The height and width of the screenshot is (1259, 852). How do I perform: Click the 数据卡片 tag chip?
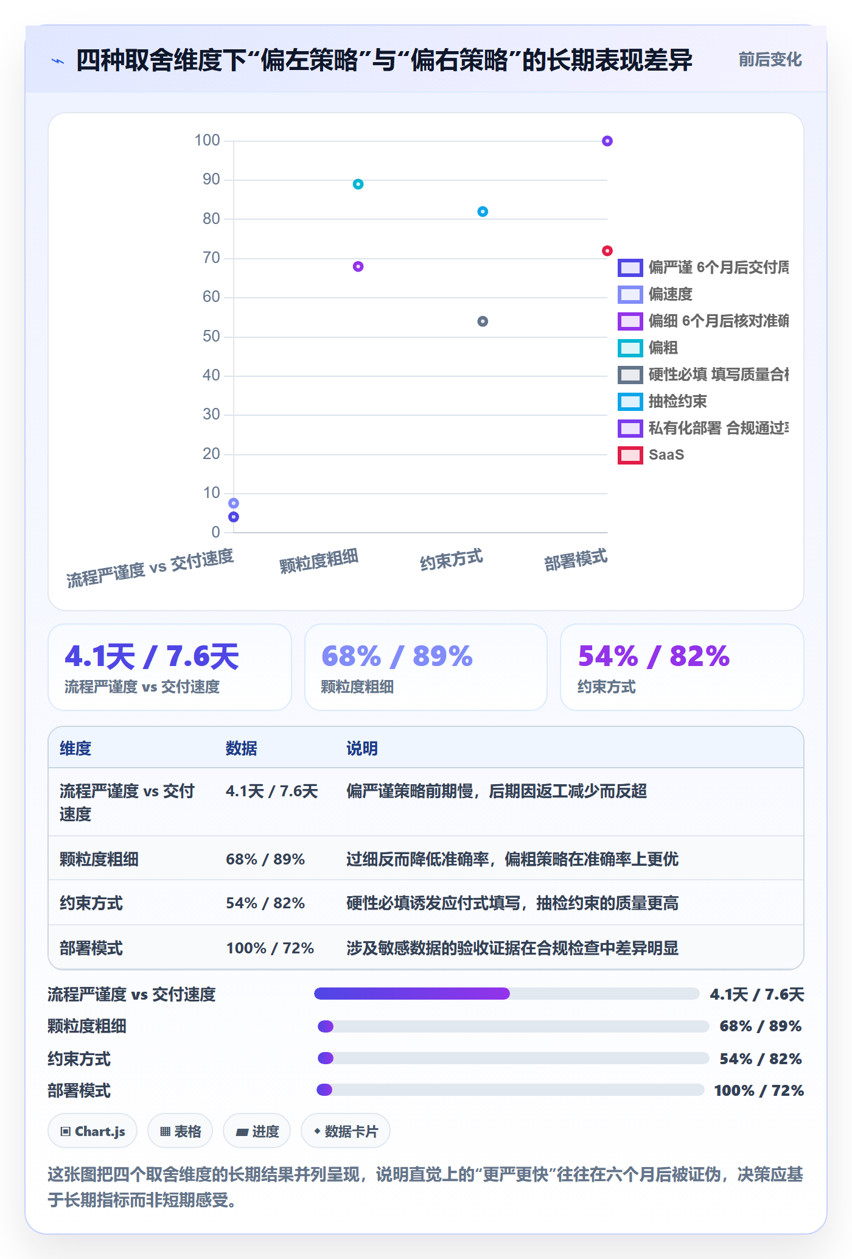click(346, 1131)
